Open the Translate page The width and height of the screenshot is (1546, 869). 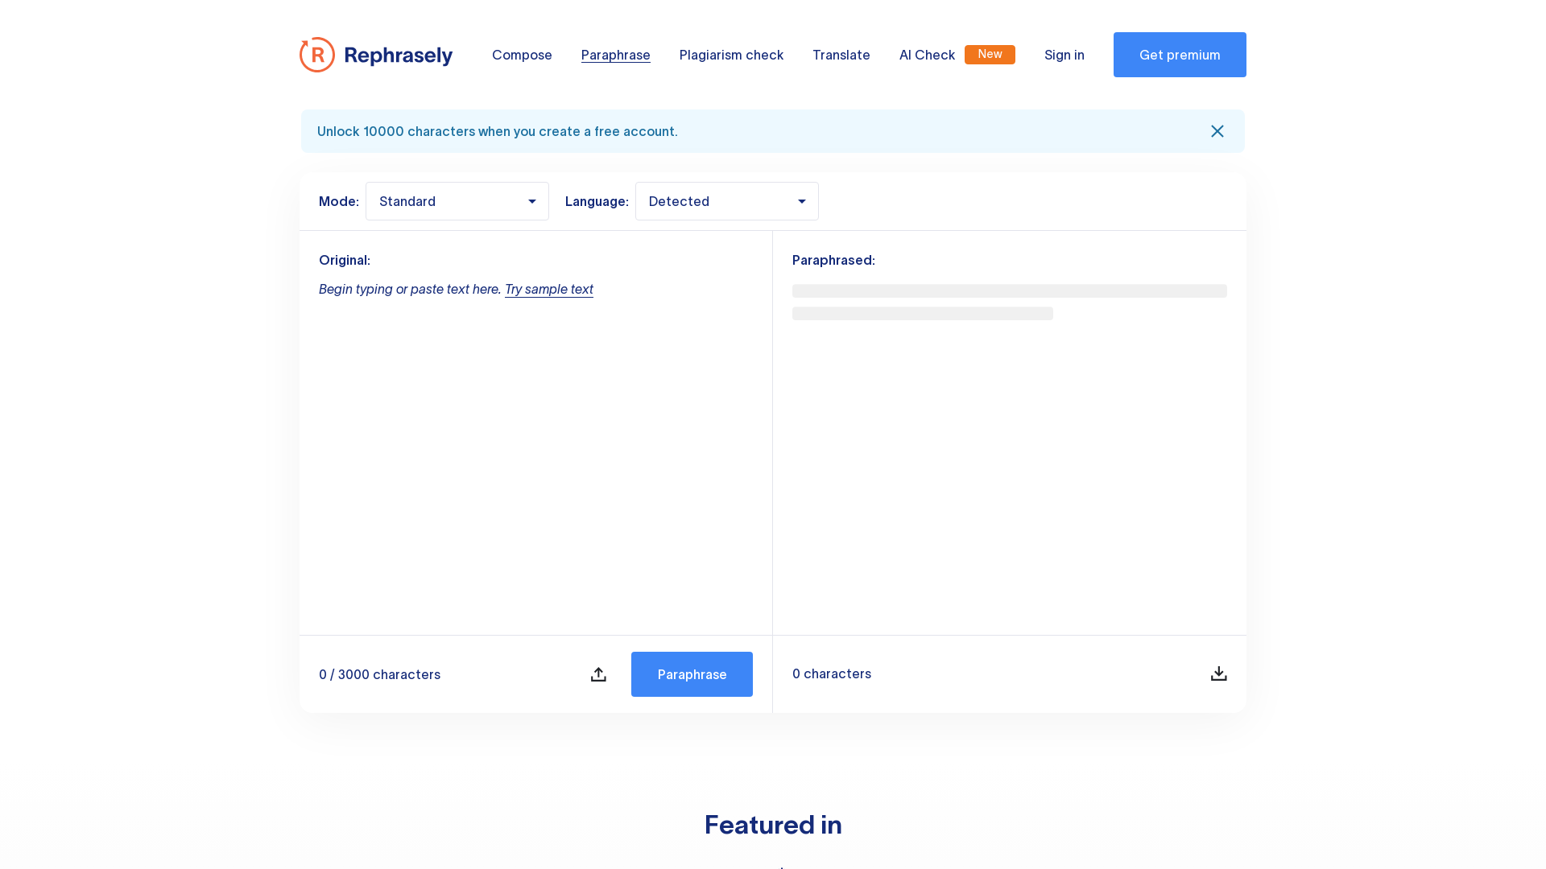841,55
